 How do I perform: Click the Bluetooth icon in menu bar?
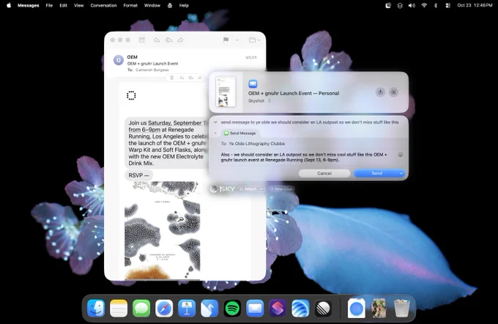tap(436, 5)
